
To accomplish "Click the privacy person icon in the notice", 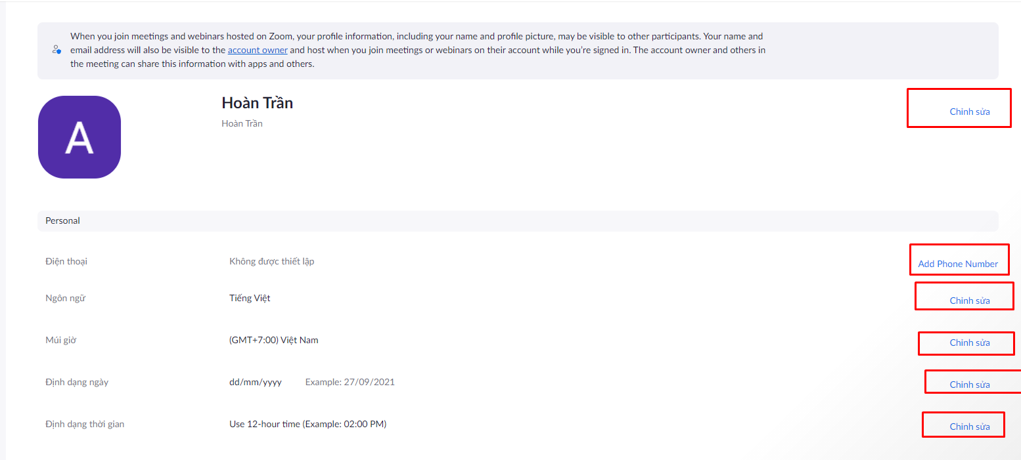I will tap(57, 50).
